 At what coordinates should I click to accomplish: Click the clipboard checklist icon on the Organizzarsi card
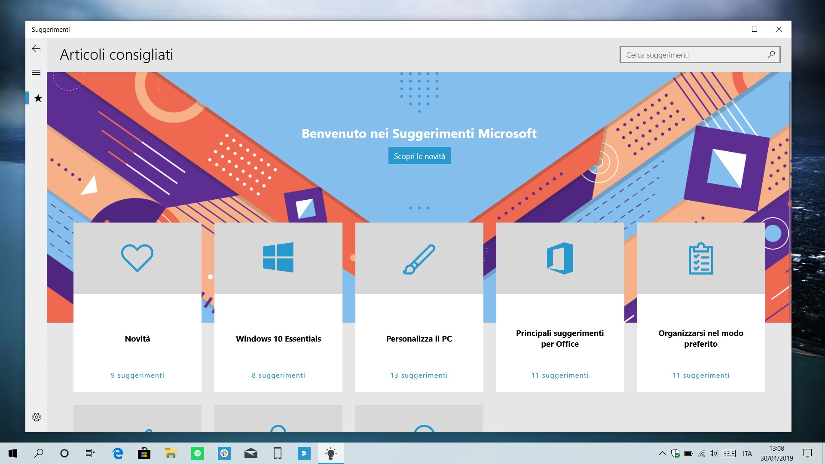701,258
